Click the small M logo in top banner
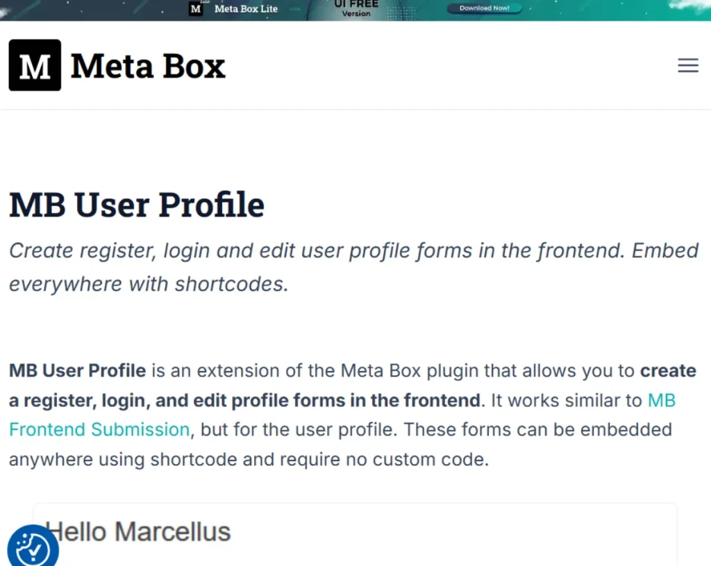This screenshot has width=711, height=566. click(196, 8)
